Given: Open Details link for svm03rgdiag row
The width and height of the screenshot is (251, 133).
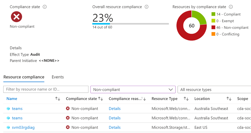Looking at the screenshot, I should (115, 127).
